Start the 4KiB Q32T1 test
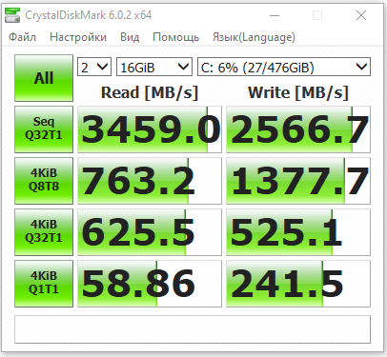 pos(44,232)
